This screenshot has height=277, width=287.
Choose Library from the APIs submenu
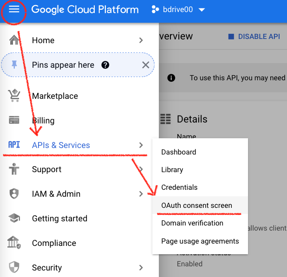(x=172, y=170)
